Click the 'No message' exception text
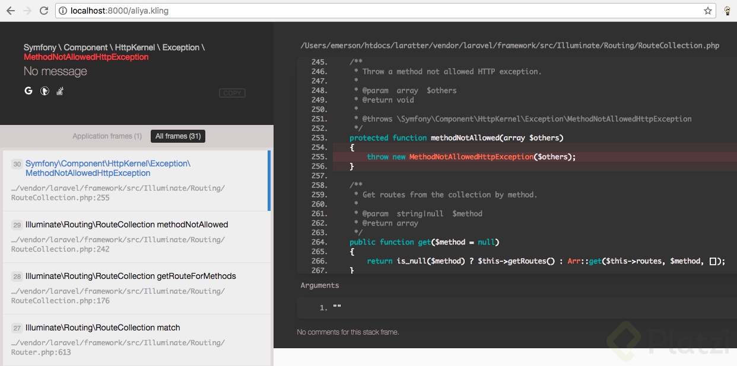The height and width of the screenshot is (366, 737). [x=55, y=72]
